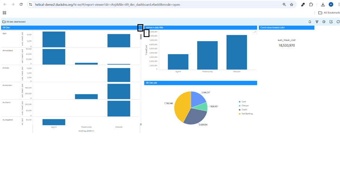Bookmark this page with the star icon
This screenshot has height=171, width=340.
pyautogui.click(x=292, y=5)
